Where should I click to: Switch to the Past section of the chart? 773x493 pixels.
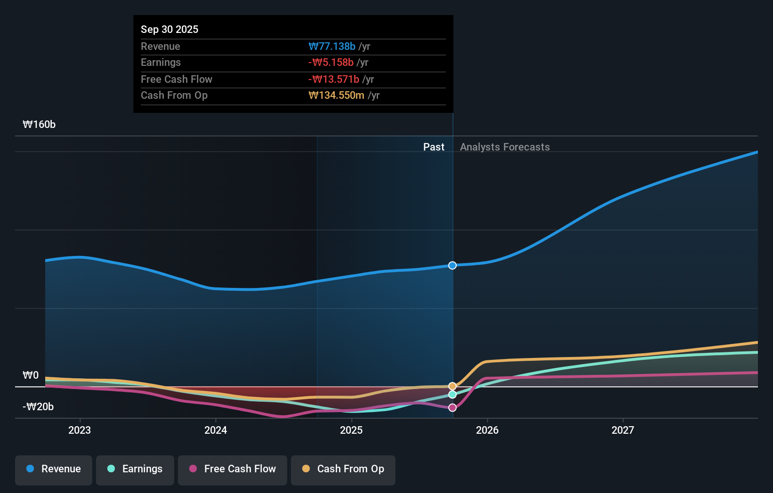434,147
